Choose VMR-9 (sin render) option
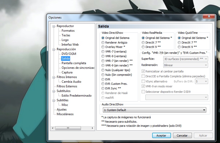Screen dimensions: 220x143 click(x=103, y=65)
